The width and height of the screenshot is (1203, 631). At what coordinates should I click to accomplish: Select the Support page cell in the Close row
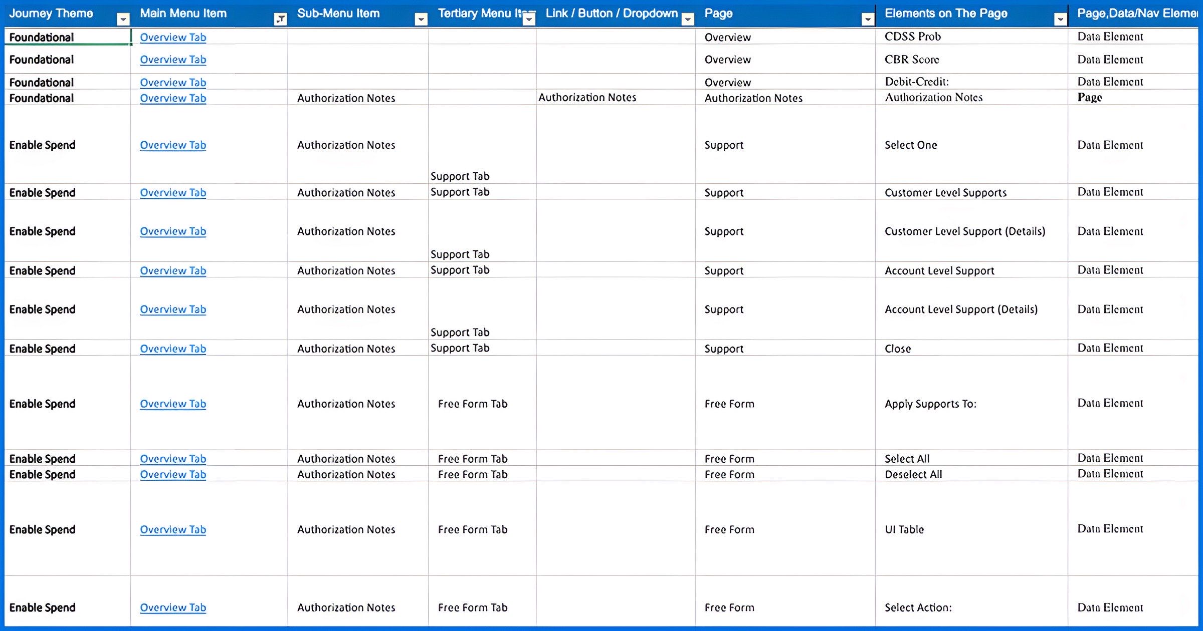coord(785,349)
